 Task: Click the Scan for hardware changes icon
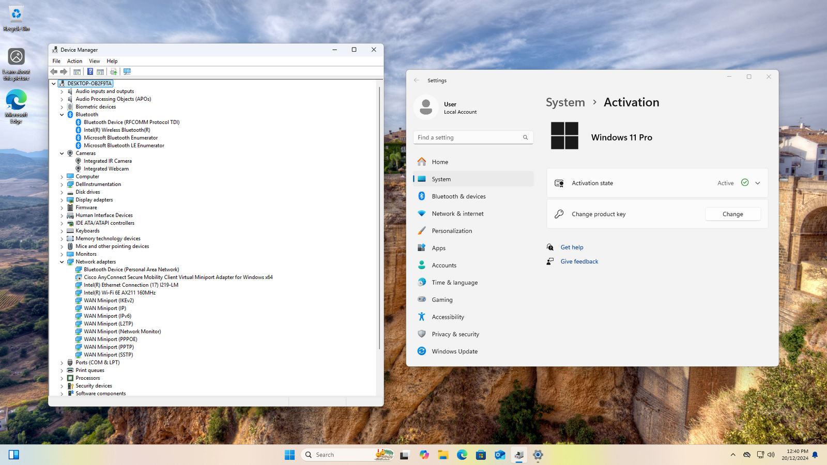tap(127, 72)
